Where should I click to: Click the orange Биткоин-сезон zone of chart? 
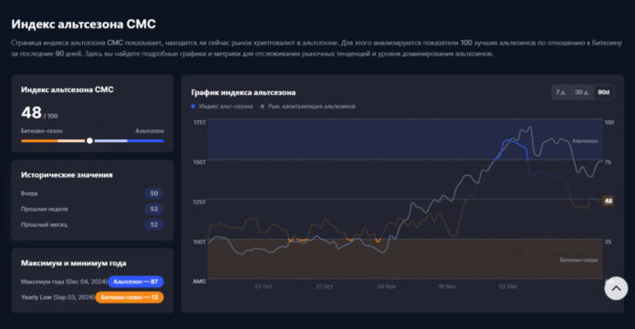[405, 259]
